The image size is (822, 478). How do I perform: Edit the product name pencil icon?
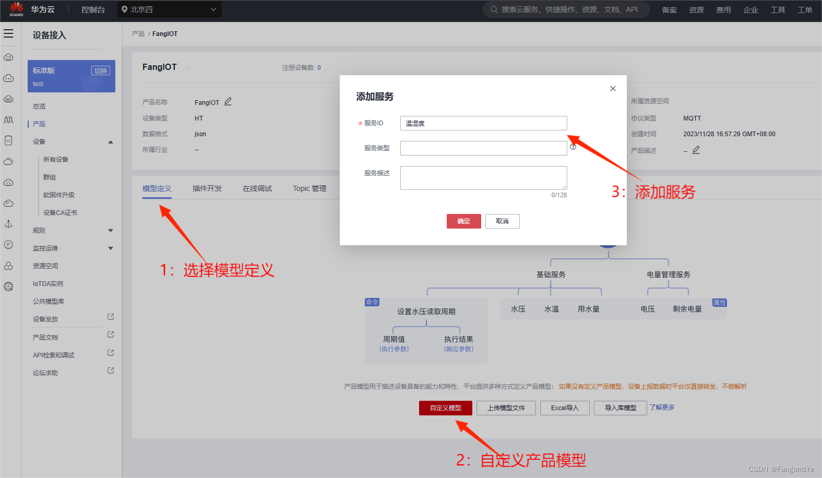(228, 102)
